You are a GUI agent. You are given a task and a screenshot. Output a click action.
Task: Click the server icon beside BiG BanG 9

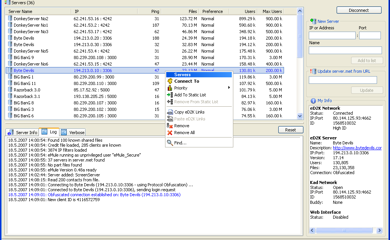click(x=10, y=57)
